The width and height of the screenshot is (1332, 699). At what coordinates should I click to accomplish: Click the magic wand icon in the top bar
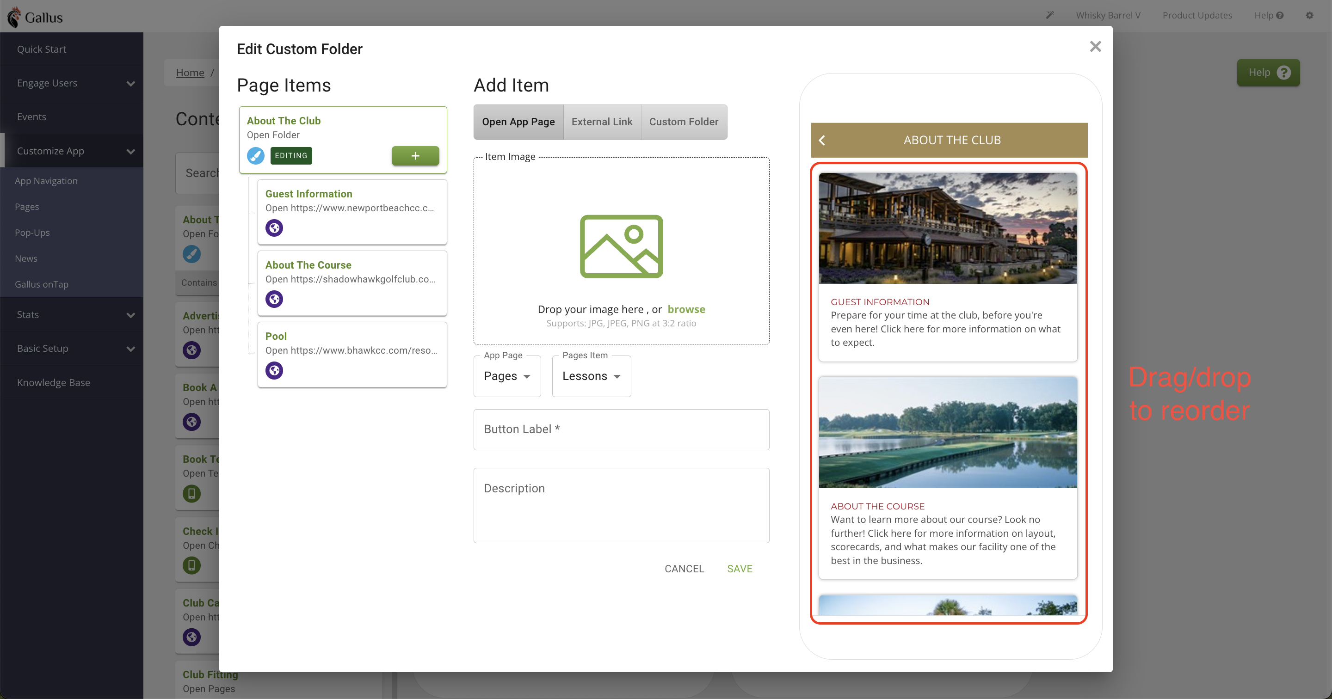[x=1050, y=15]
